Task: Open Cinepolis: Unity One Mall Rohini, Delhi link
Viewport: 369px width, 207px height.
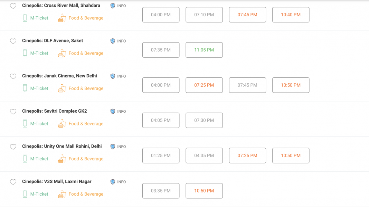Action: pos(62,146)
